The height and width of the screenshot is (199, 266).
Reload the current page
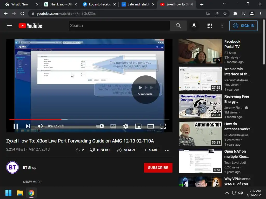pyautogui.click(x=22, y=13)
